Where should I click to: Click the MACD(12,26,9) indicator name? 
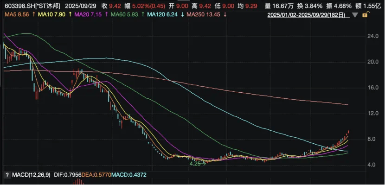[x=31, y=175]
